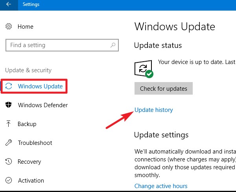Click the Update & security section label
Image resolution: width=236 pixels, height=192 pixels.
click(28, 70)
